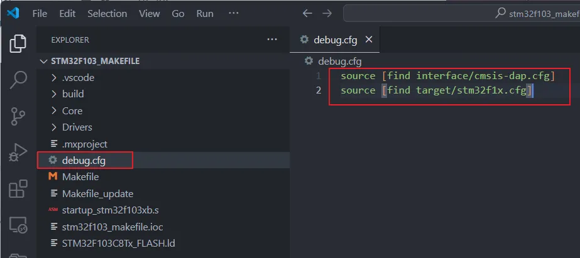This screenshot has width=580, height=258.
Task: Show hidden menus via the ellipsis
Action: tap(233, 13)
